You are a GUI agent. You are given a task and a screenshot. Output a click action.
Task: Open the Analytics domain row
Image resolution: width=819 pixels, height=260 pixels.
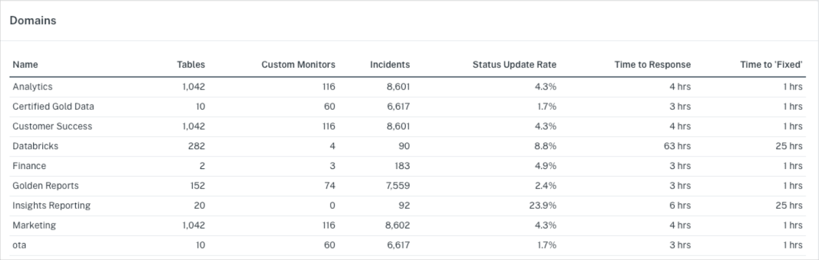pos(33,87)
